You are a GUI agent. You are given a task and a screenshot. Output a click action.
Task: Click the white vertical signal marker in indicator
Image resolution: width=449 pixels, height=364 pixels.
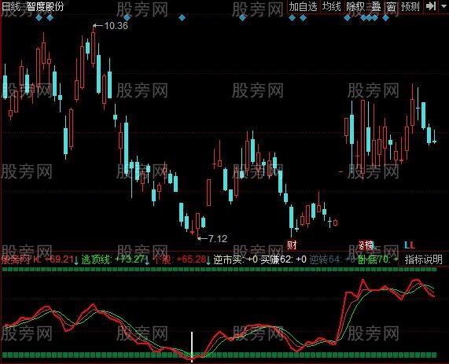pos(192,347)
